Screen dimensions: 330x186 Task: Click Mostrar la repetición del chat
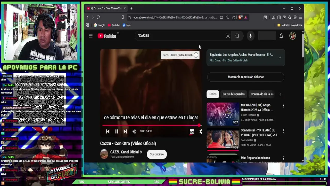(246, 77)
